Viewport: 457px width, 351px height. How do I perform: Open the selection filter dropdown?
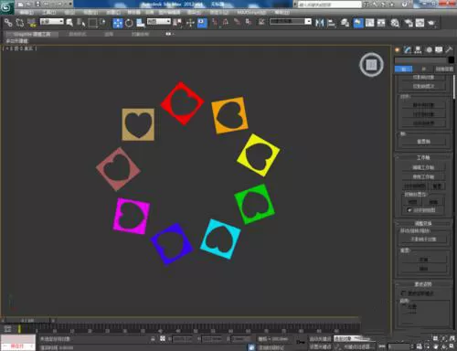pos(52,21)
